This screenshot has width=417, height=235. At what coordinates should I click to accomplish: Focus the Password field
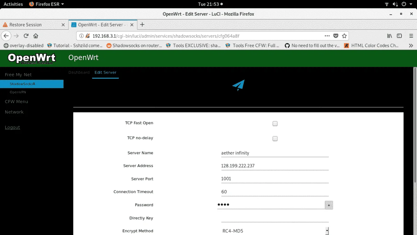click(x=271, y=205)
